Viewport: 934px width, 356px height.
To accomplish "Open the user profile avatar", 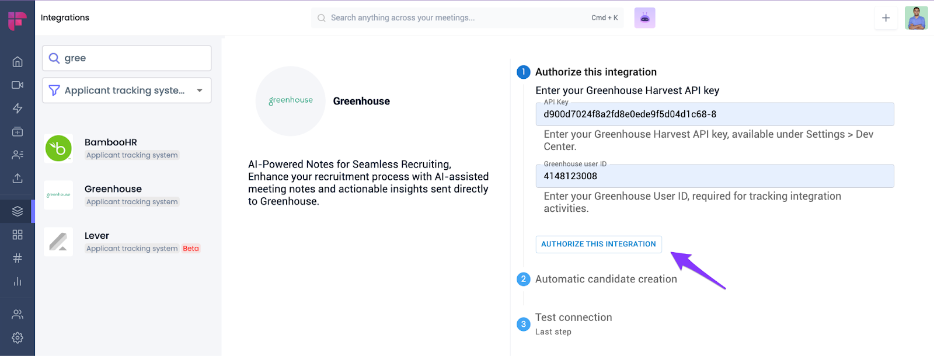I will point(916,18).
